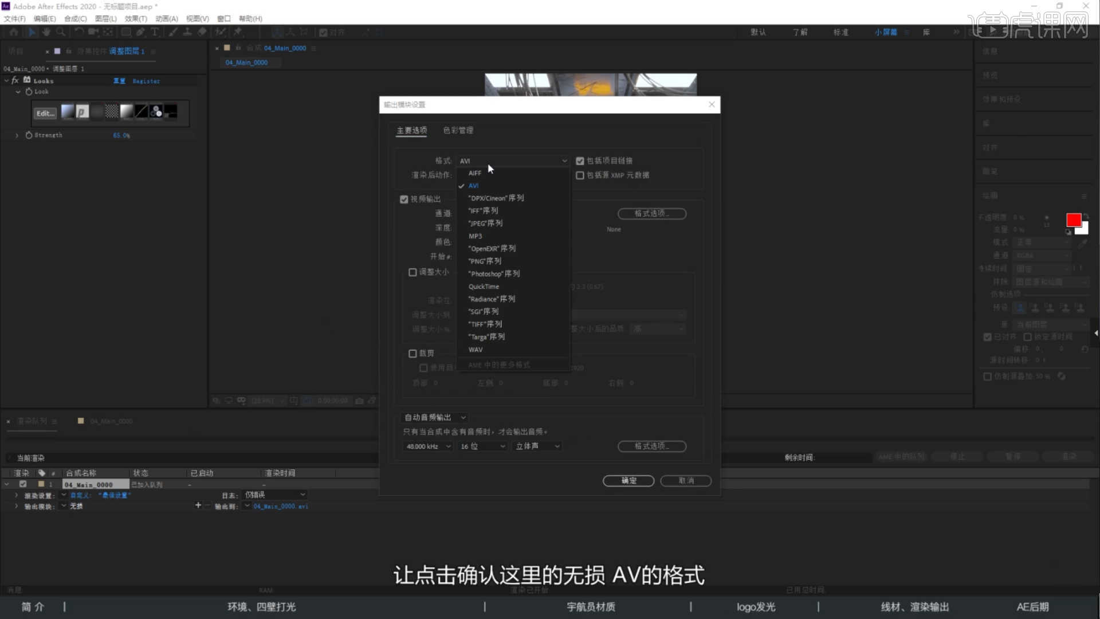
Task: Click the red foreground color swatch
Action: click(1073, 220)
